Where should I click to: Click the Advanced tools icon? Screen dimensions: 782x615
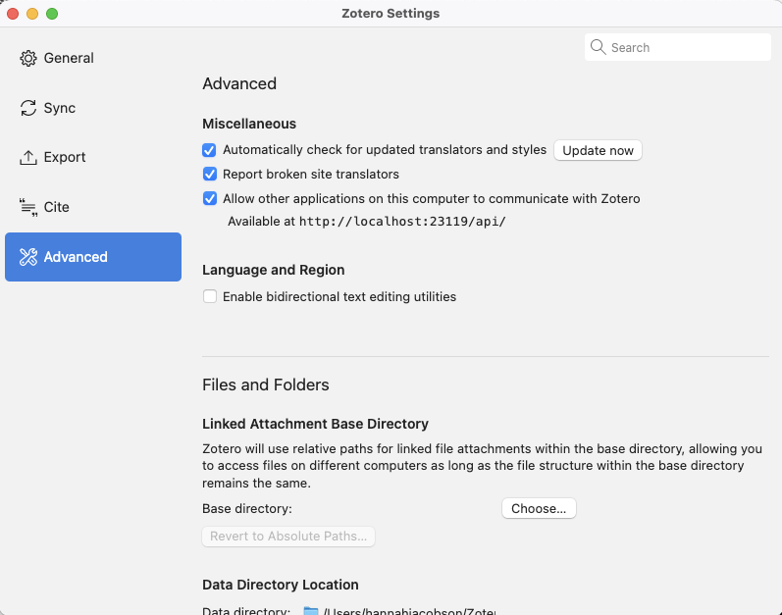[x=27, y=257]
